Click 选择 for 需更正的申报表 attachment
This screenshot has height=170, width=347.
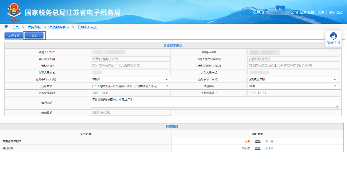[x=258, y=141]
